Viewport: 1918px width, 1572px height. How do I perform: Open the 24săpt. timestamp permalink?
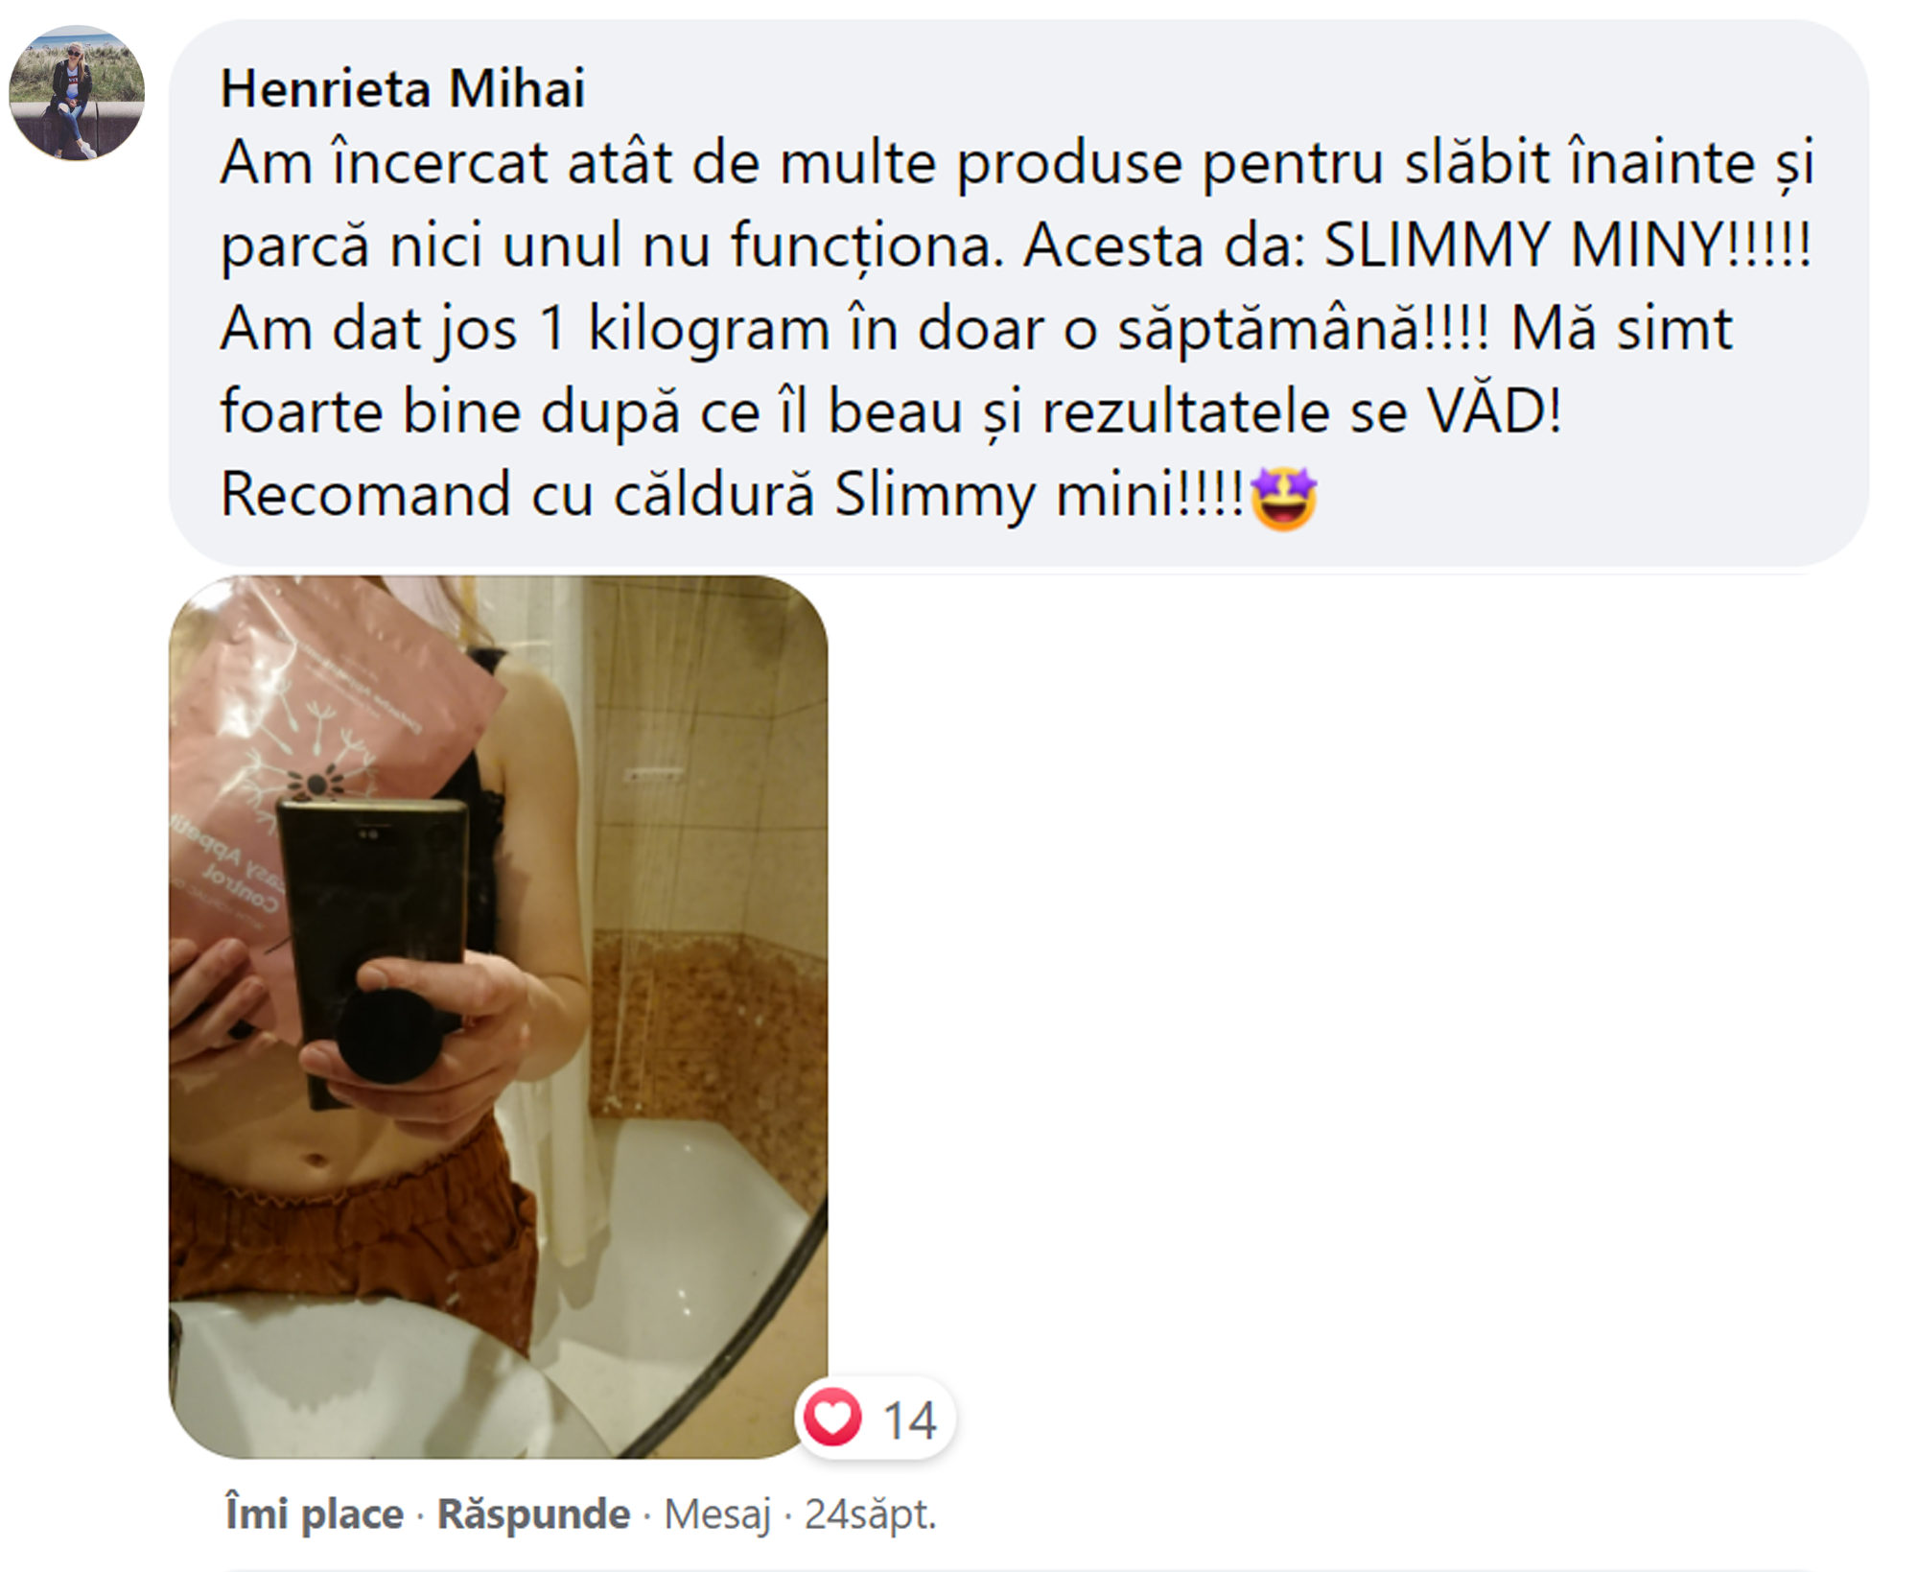[x=870, y=1514]
